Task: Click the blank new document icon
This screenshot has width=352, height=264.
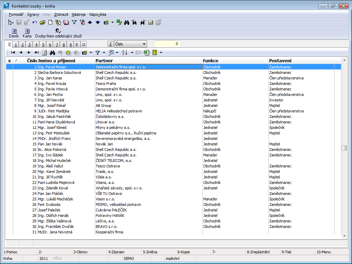Action: [50, 23]
